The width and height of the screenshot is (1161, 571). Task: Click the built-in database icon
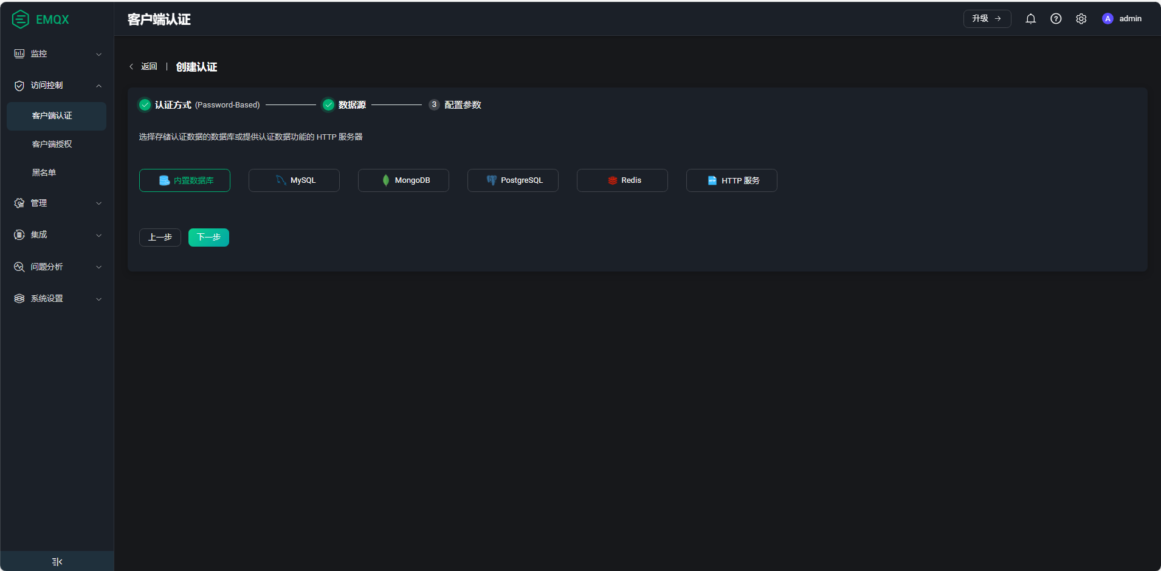pos(164,180)
